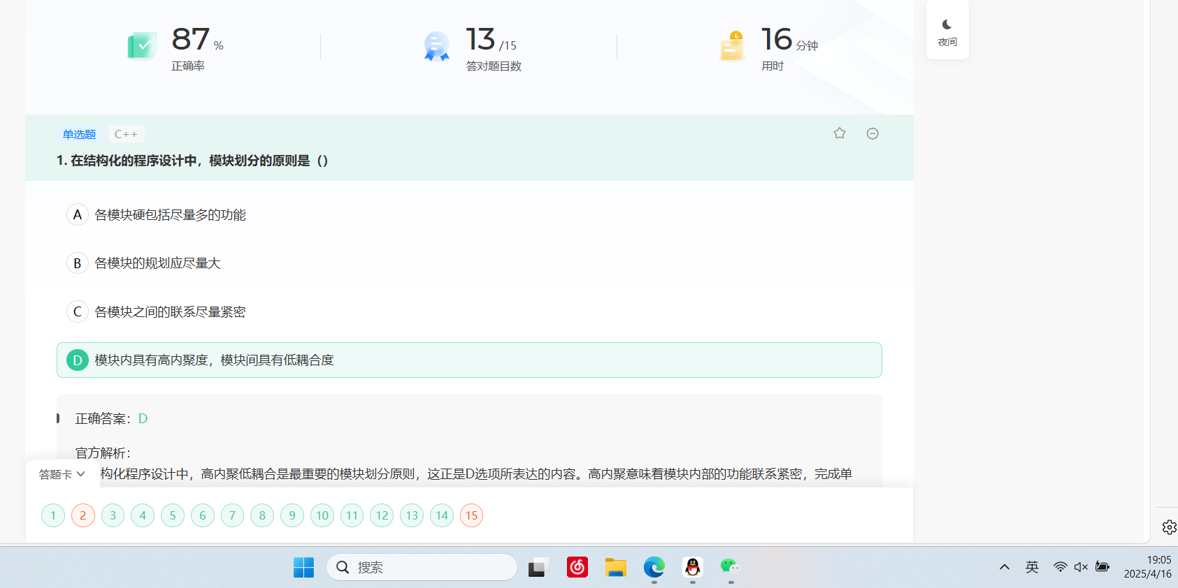Click the 16 分钟 time used value
The image size is (1178, 588).
point(789,40)
